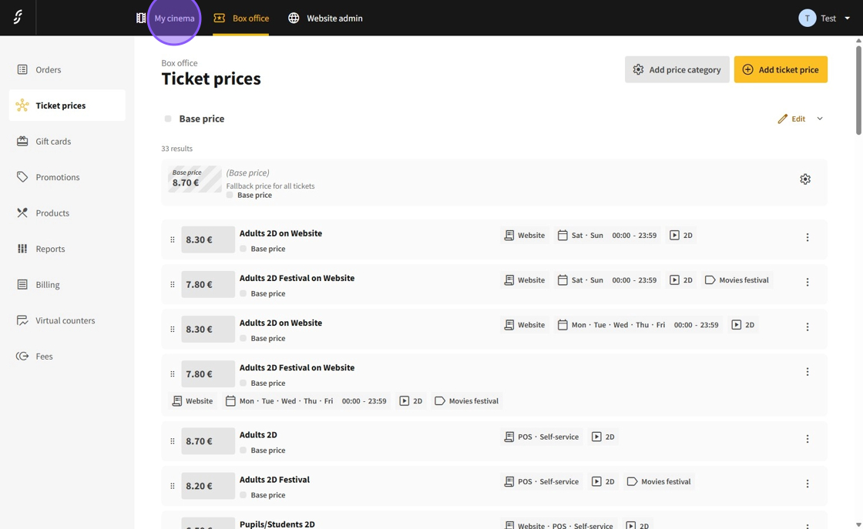Open three-dot menu for Adults 2D Festival POS row

click(x=808, y=484)
